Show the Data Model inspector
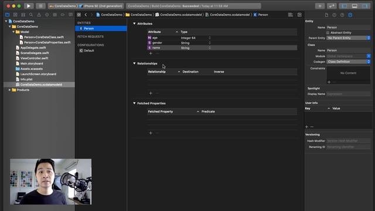The width and height of the screenshot is (375, 211). (x=350, y=15)
